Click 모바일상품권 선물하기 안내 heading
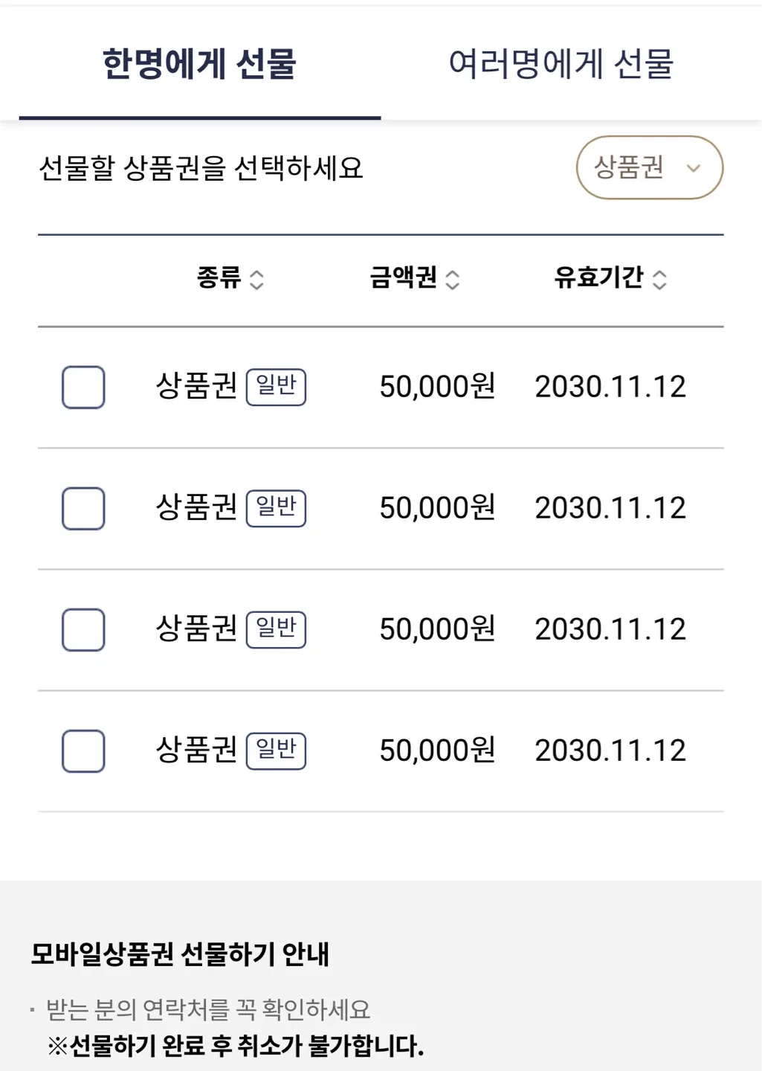 pyautogui.click(x=180, y=954)
